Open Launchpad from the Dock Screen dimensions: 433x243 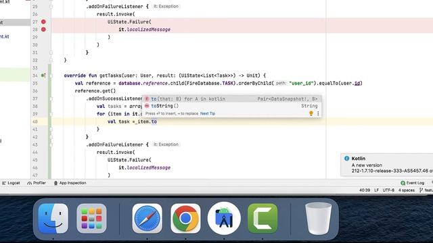(x=92, y=219)
